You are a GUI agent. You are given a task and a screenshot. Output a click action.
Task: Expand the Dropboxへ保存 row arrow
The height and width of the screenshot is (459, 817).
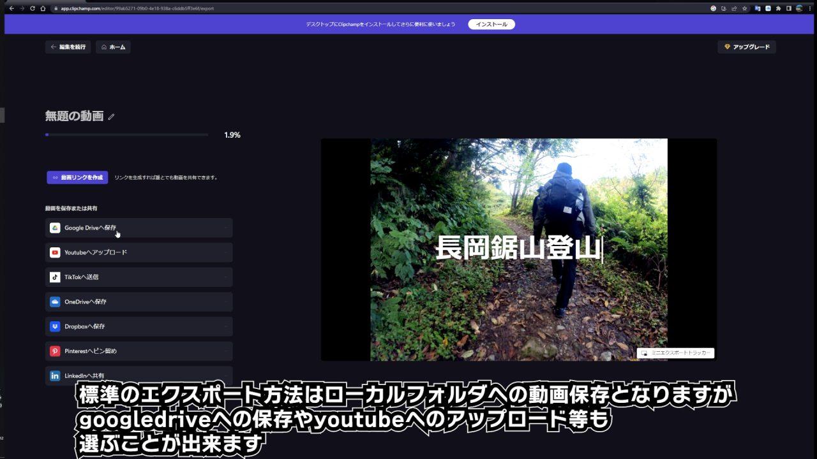pyautogui.click(x=225, y=326)
